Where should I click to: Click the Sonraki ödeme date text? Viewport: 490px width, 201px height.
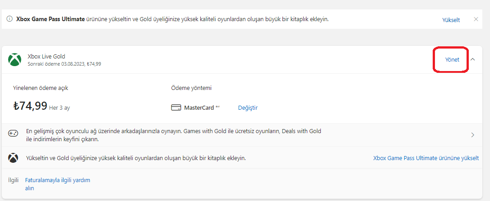64,64
